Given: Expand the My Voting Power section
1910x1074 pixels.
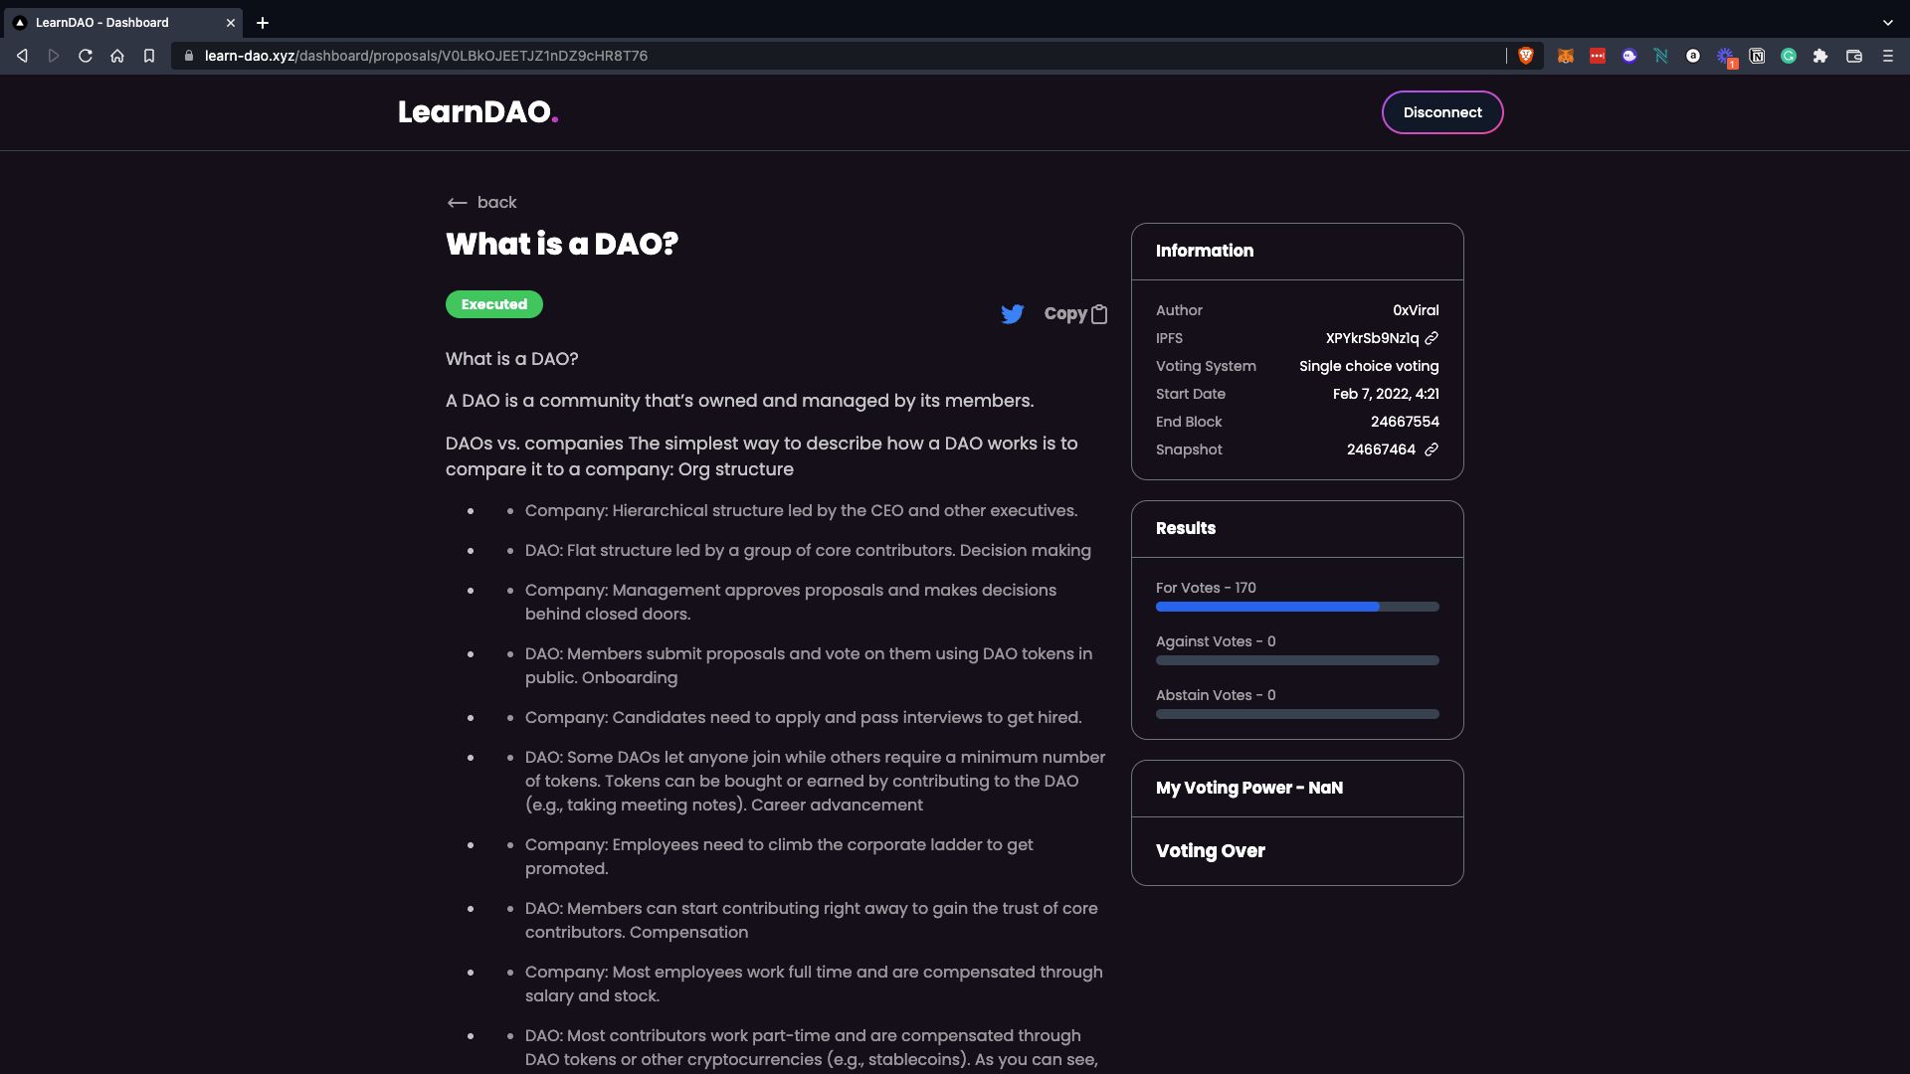Looking at the screenshot, I should click(1296, 789).
